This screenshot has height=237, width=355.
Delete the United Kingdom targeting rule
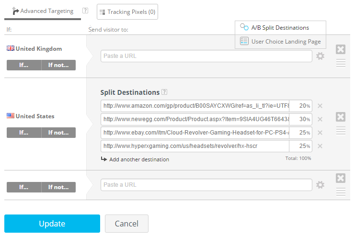pyautogui.click(x=341, y=49)
